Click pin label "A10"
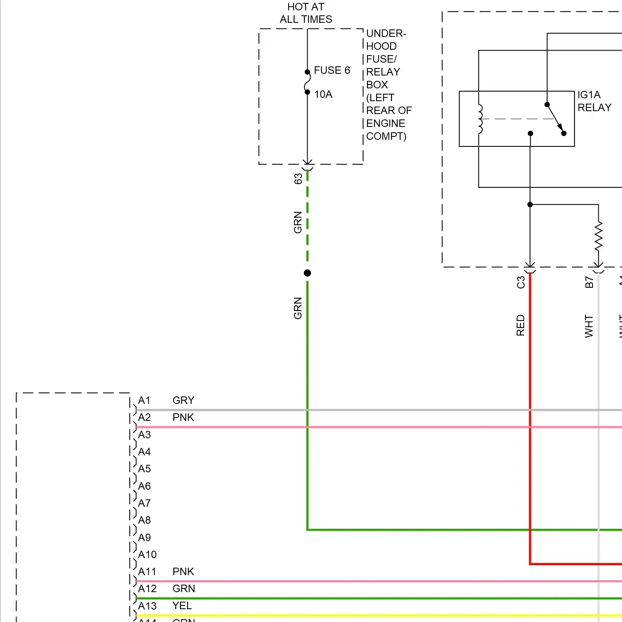622x622 pixels. tap(147, 555)
